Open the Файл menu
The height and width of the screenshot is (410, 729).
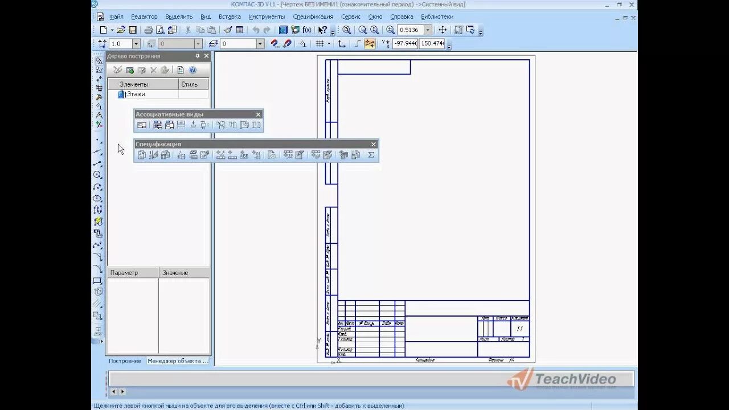coord(116,17)
